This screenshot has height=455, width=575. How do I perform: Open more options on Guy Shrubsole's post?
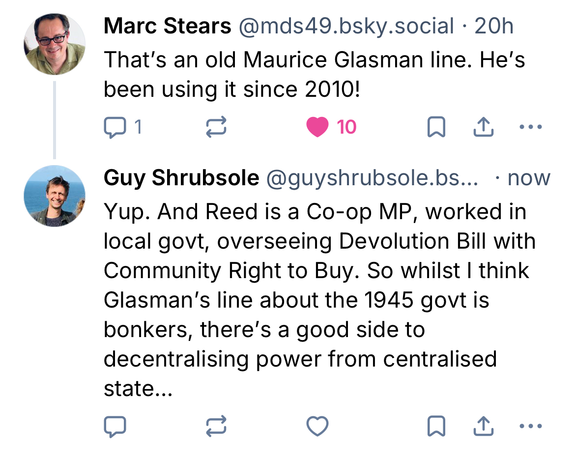pyautogui.click(x=530, y=426)
